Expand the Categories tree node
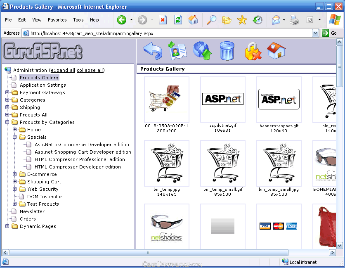Image resolution: width=345 pixels, height=268 pixels. (x=7, y=100)
